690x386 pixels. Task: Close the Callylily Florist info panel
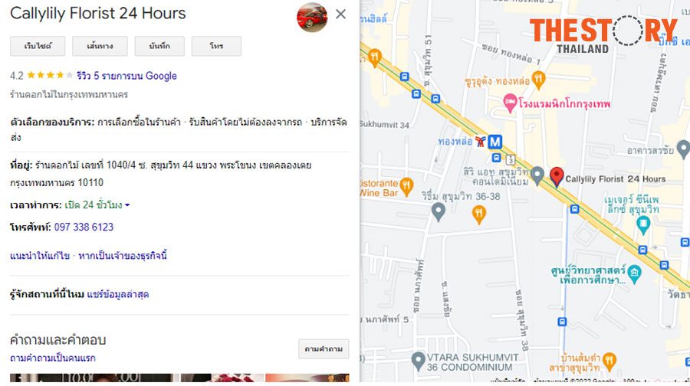pyautogui.click(x=340, y=14)
